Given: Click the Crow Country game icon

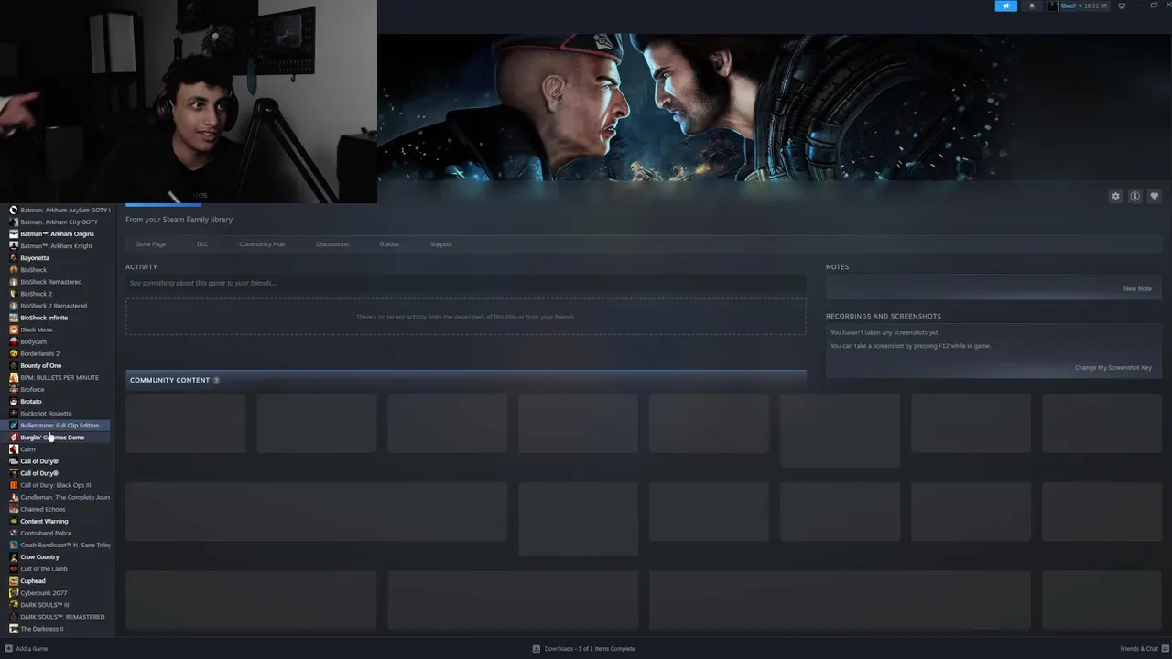Looking at the screenshot, I should [14, 557].
